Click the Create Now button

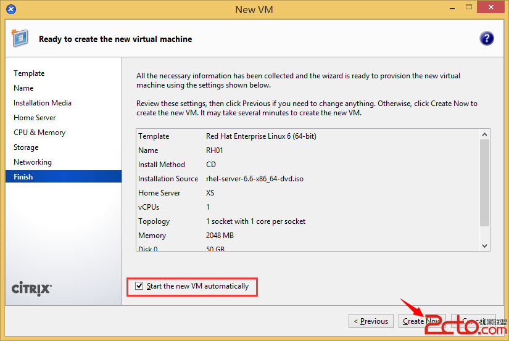click(x=421, y=321)
